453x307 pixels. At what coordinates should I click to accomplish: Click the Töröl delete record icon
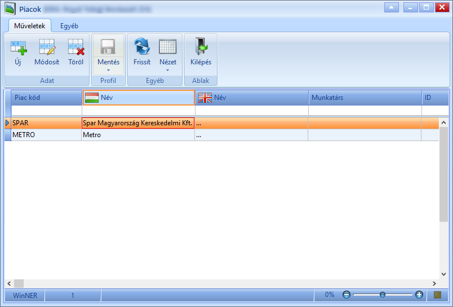click(76, 47)
